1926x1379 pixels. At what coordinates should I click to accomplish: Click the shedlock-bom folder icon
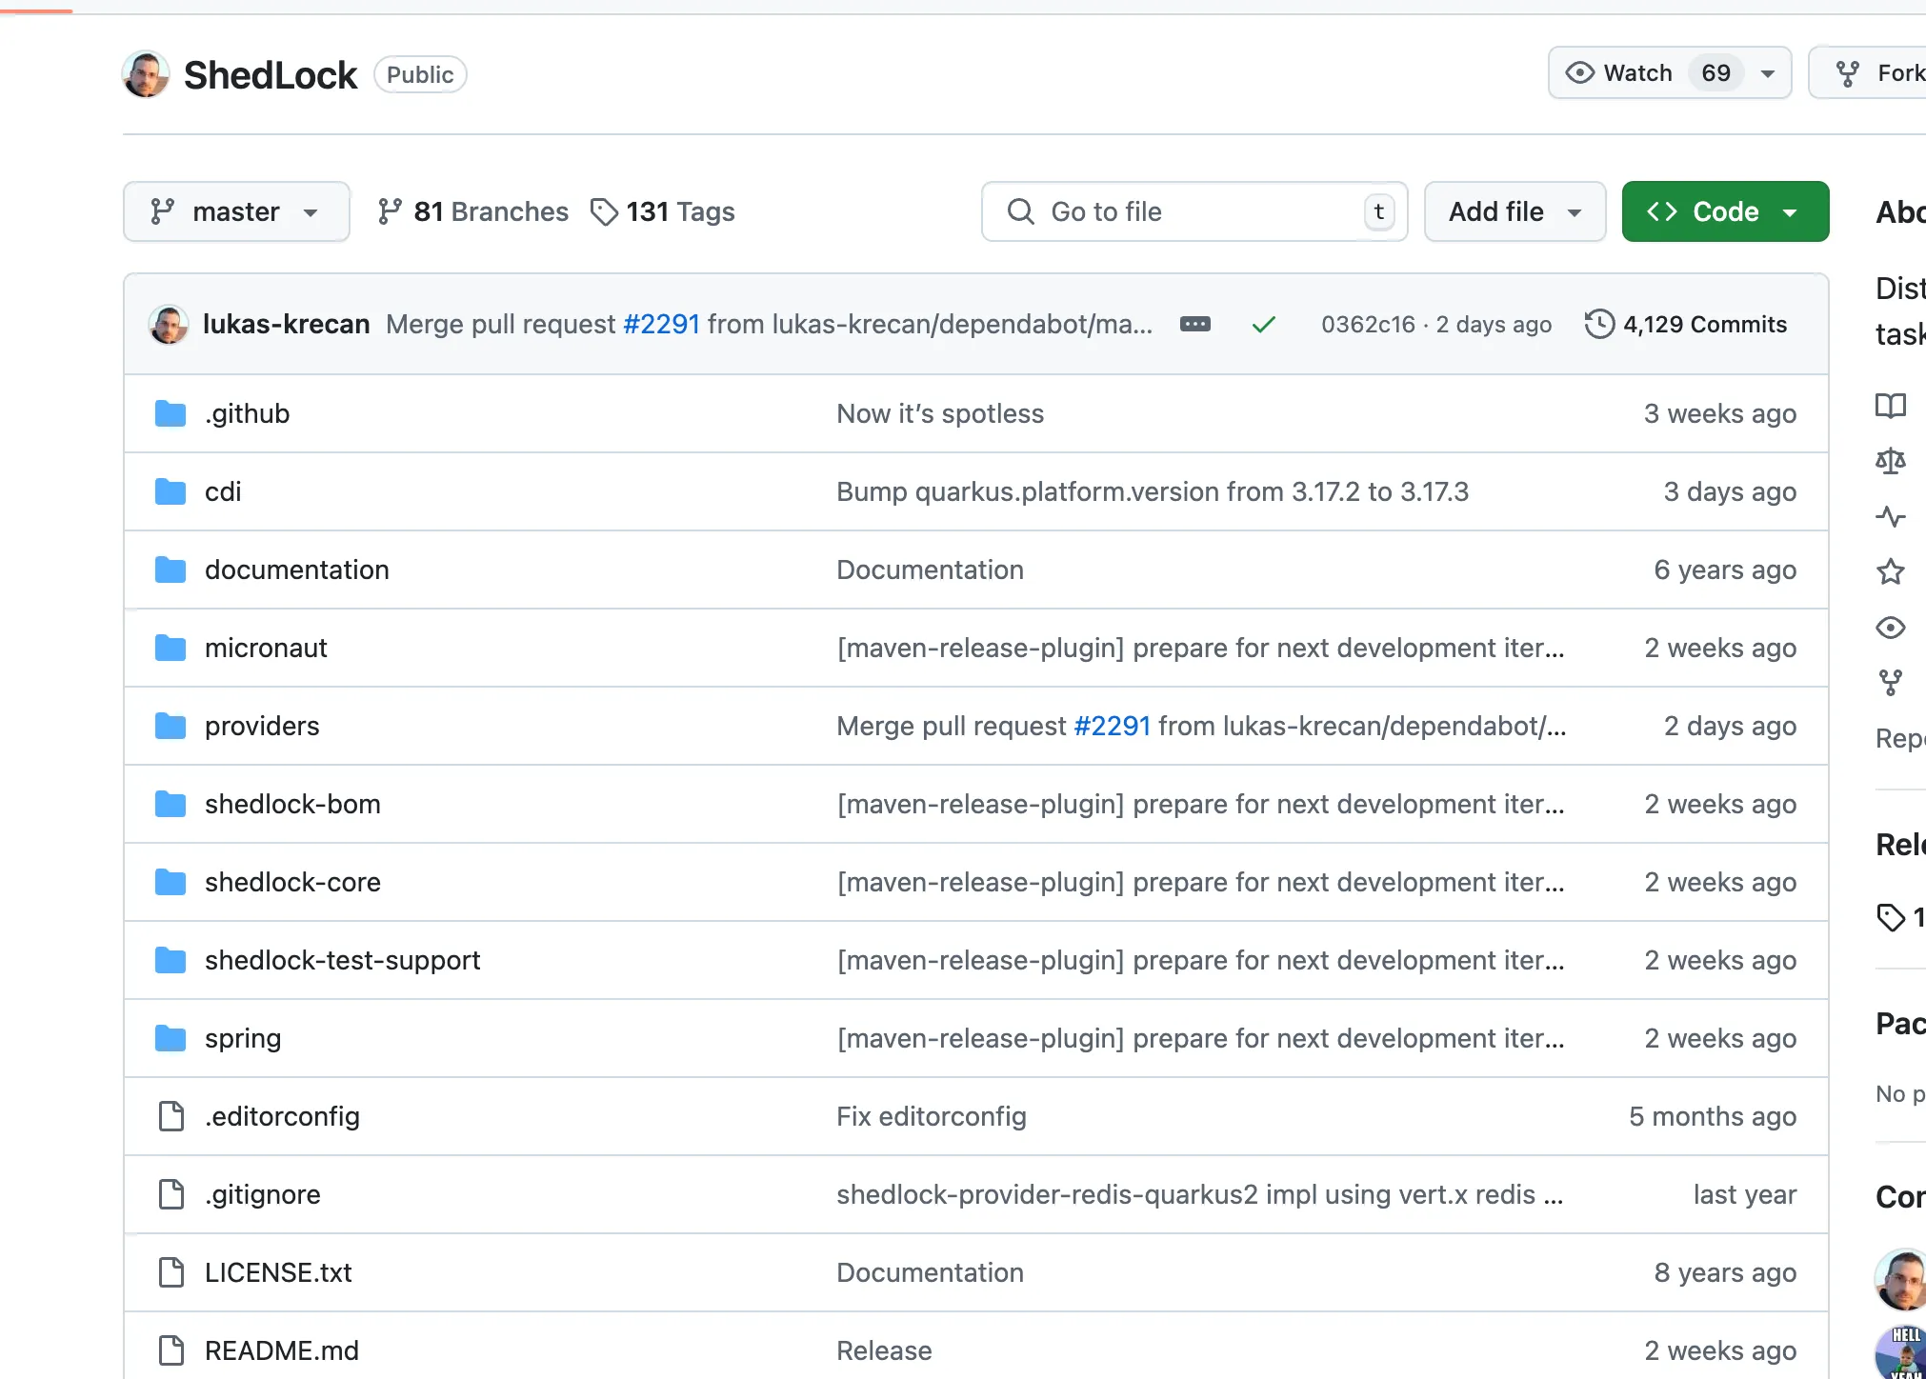[171, 804]
